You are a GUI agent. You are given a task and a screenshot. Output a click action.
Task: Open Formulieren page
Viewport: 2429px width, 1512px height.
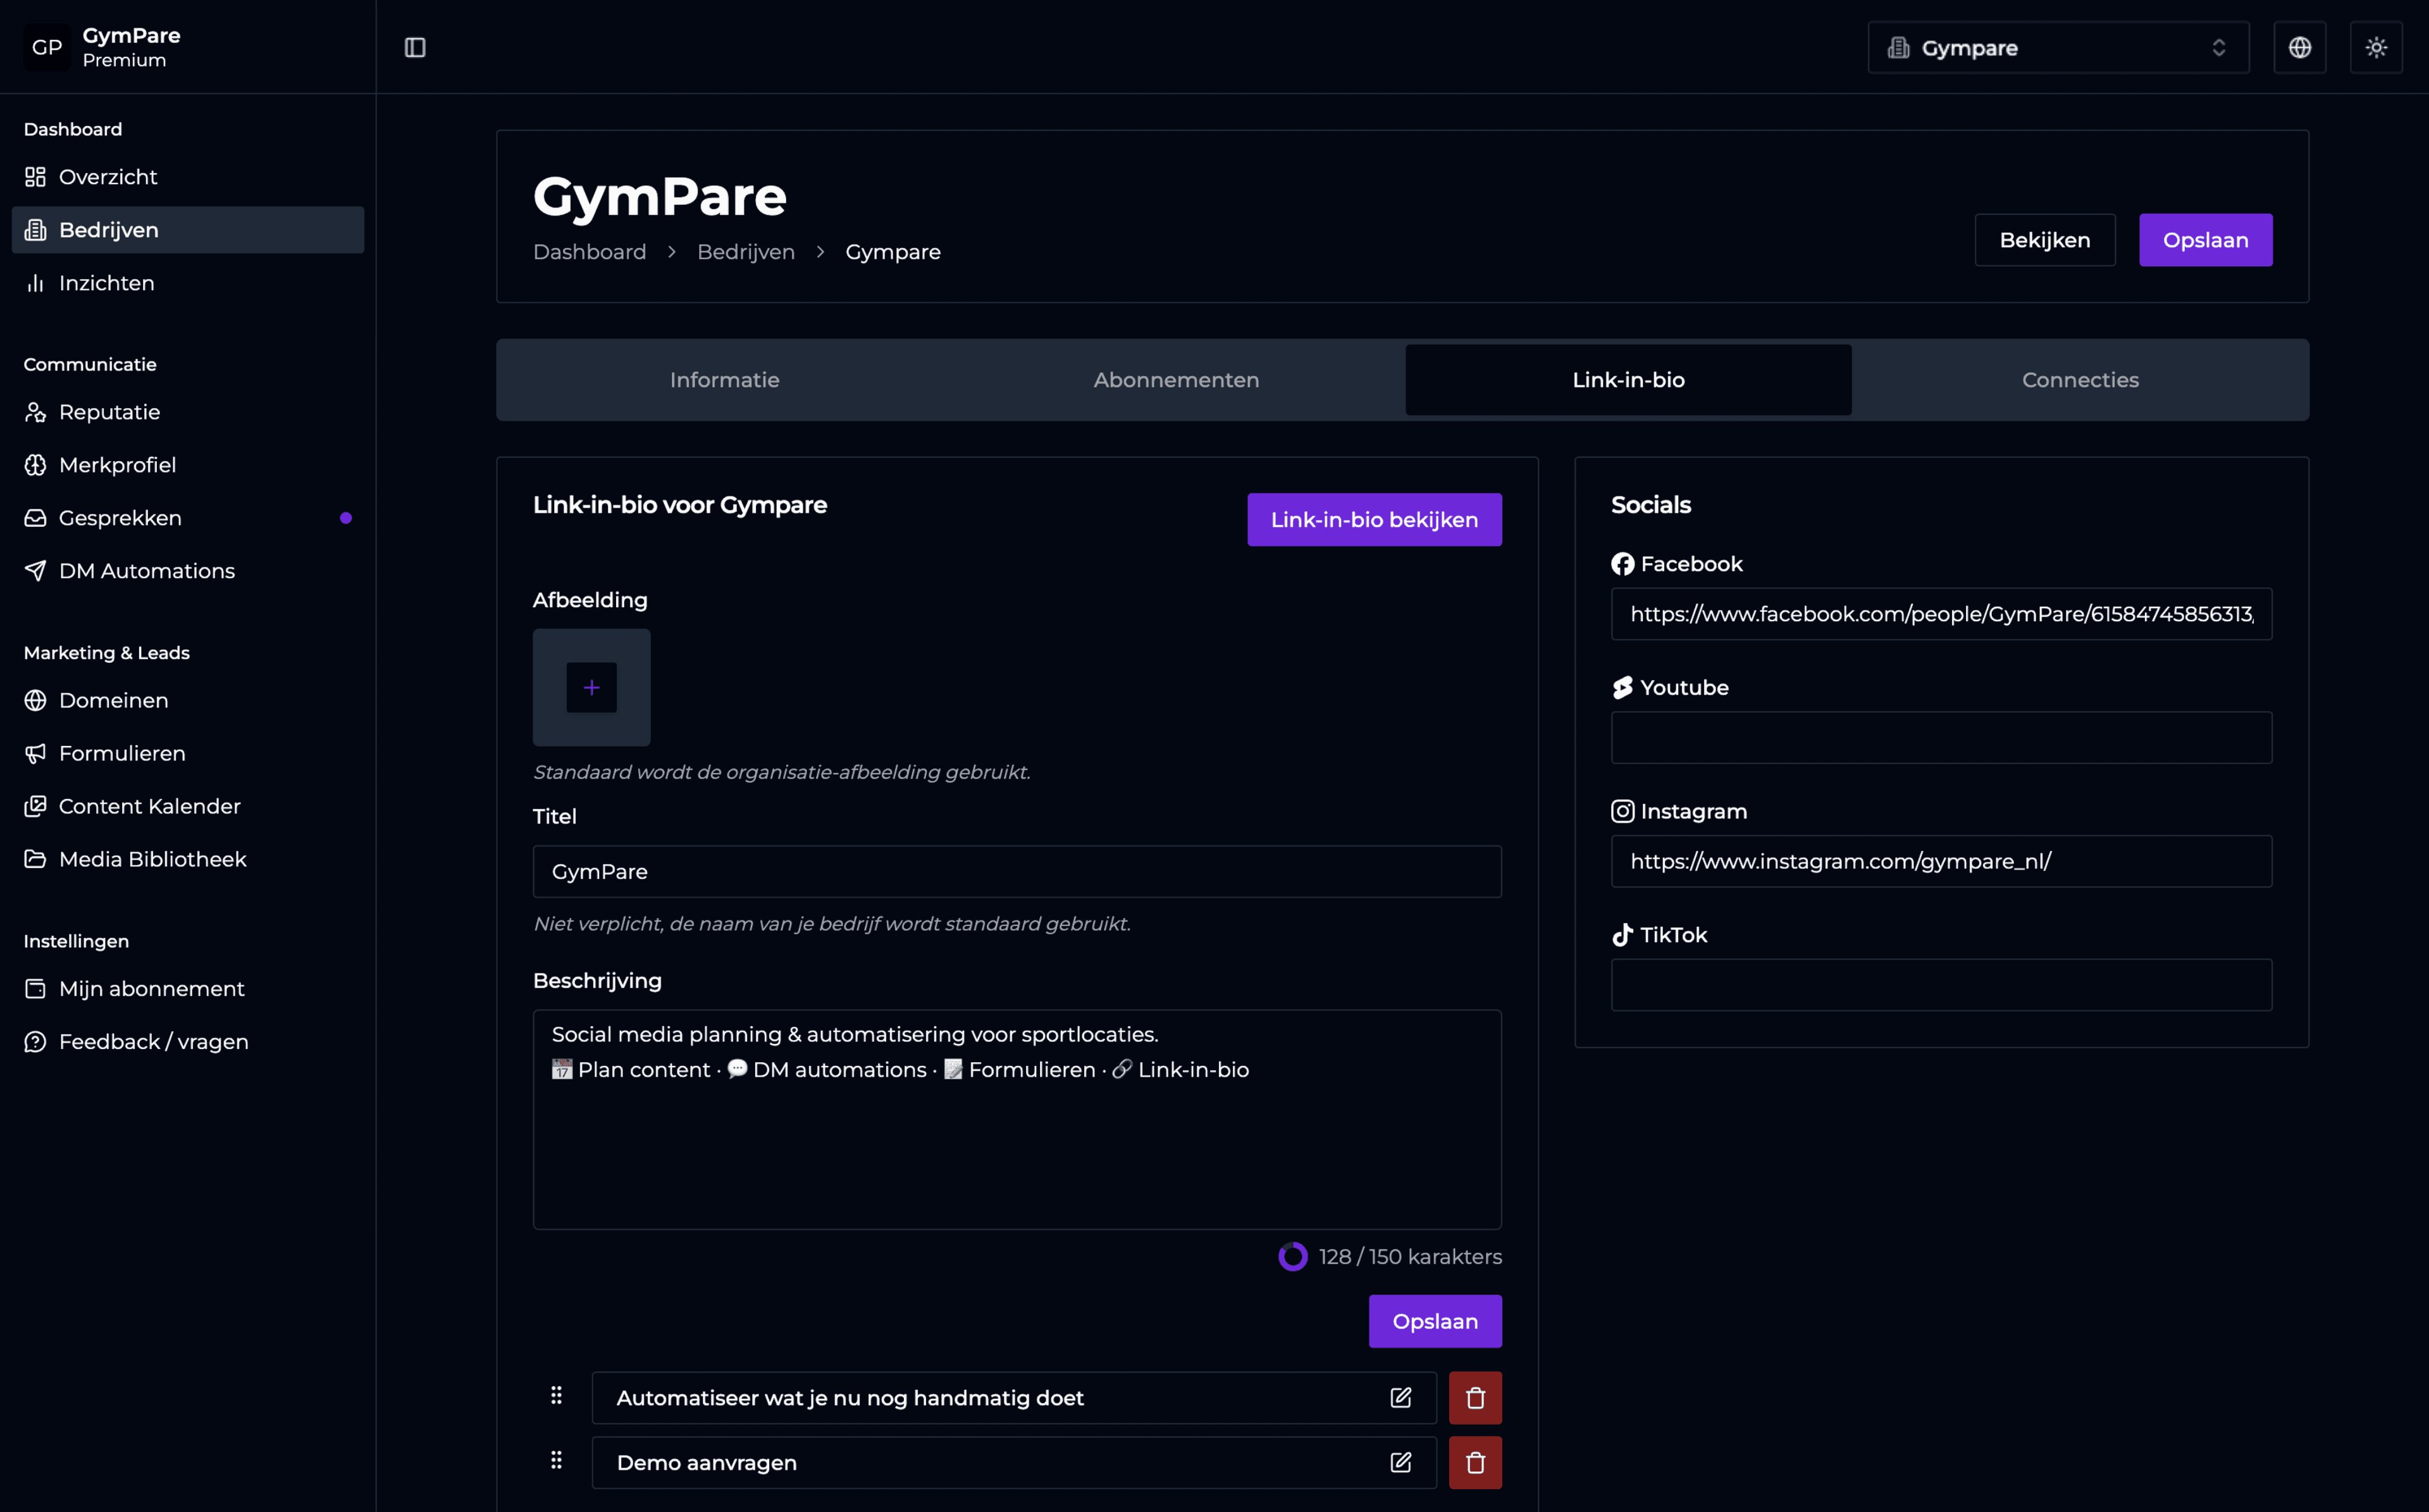click(188, 753)
